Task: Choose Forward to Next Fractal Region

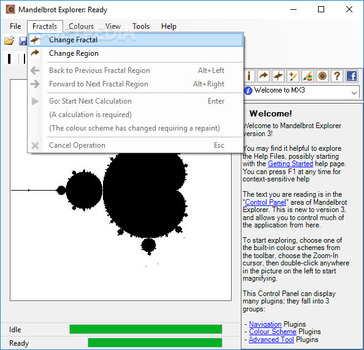Action: 135,84
